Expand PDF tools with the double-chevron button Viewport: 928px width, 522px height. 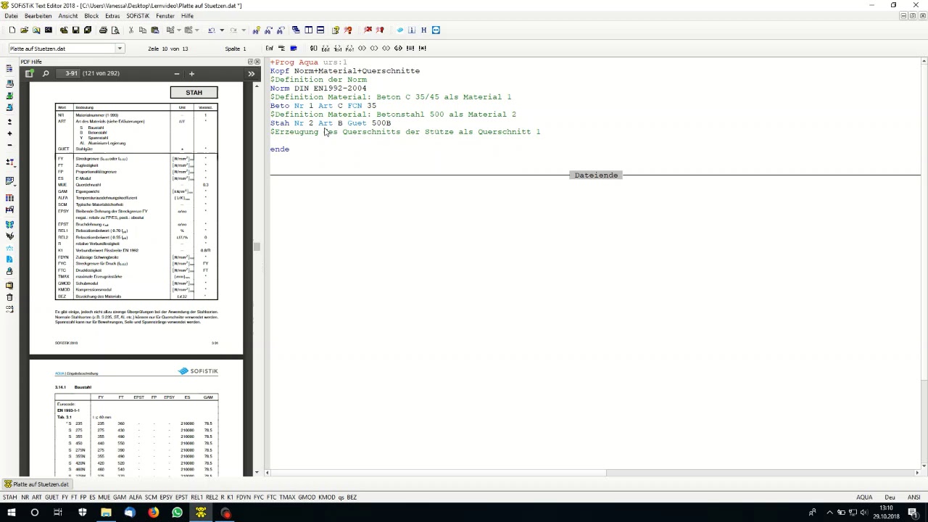(252, 74)
